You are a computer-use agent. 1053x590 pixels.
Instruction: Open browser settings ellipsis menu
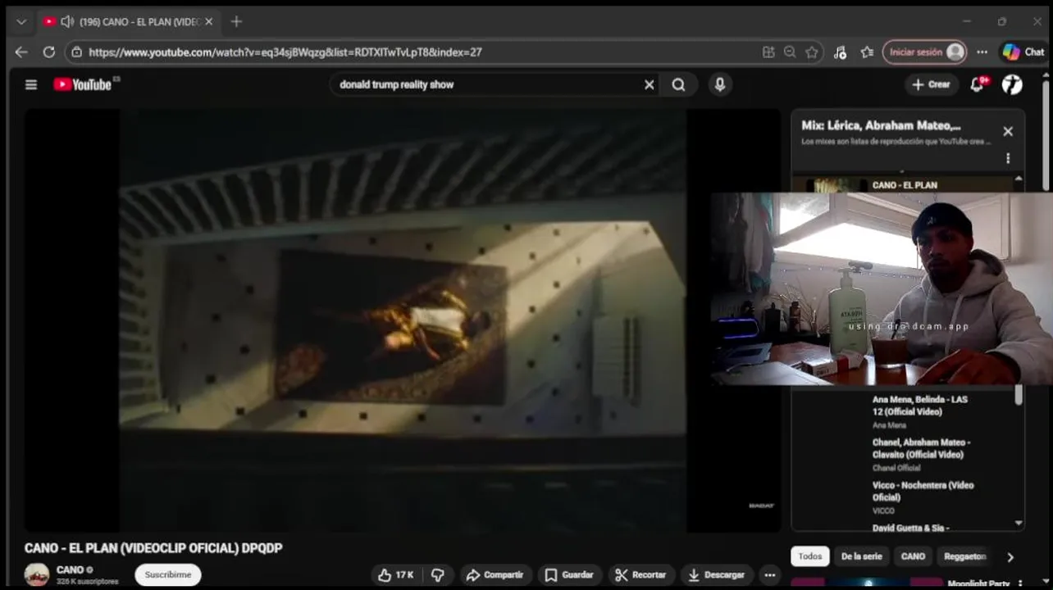point(982,52)
